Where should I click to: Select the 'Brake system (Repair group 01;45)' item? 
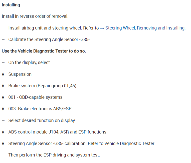click(x=42, y=86)
